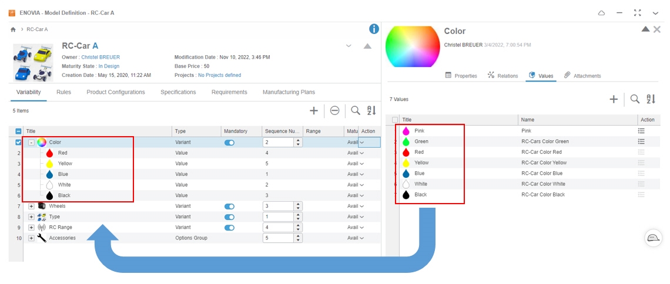Click No Projects defined link

[x=220, y=76]
